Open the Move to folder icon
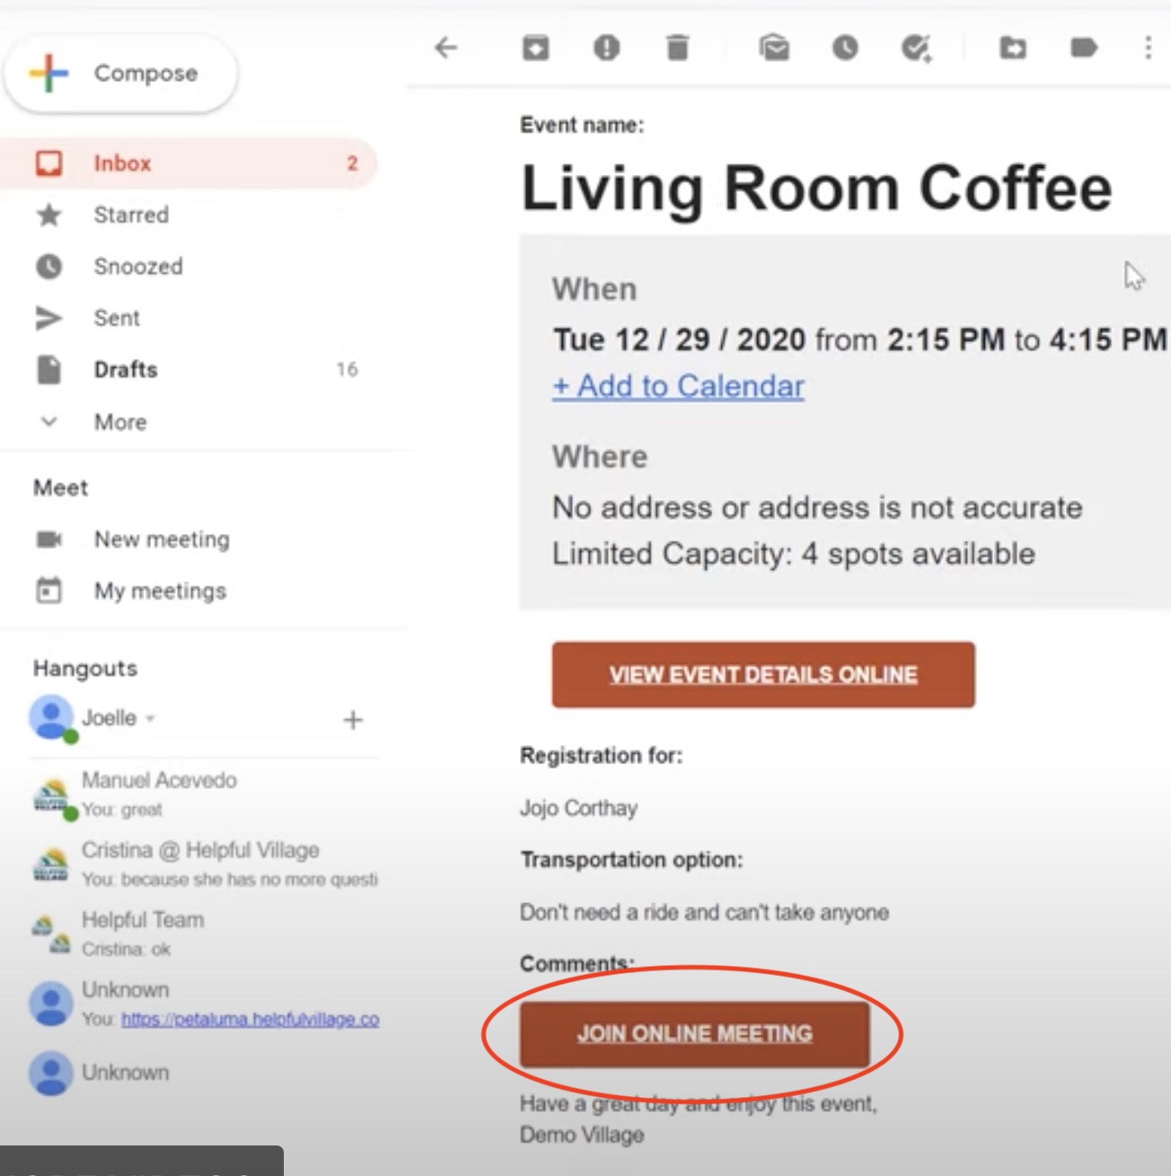The height and width of the screenshot is (1176, 1171). click(x=1013, y=48)
